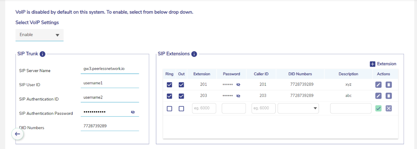417x149 pixels.
Task: Edit extension 201 with pencil icon
Action: [x=378, y=85]
